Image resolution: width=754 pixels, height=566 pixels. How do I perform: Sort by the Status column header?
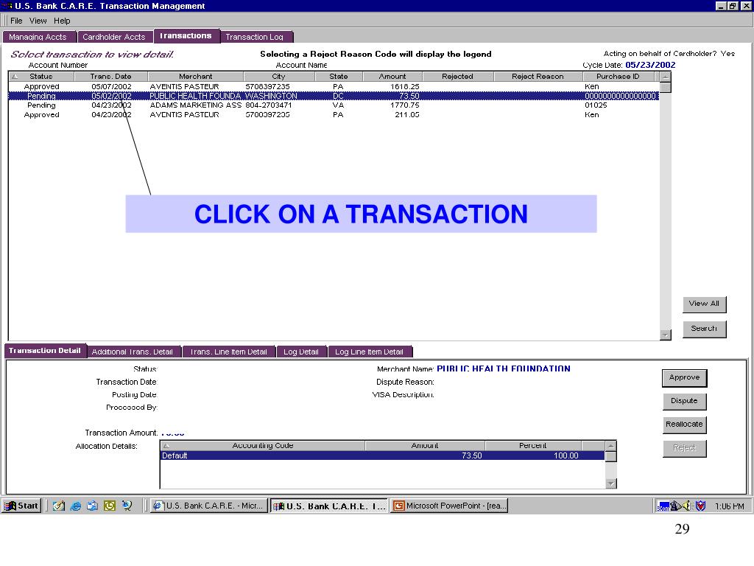pyautogui.click(x=41, y=76)
